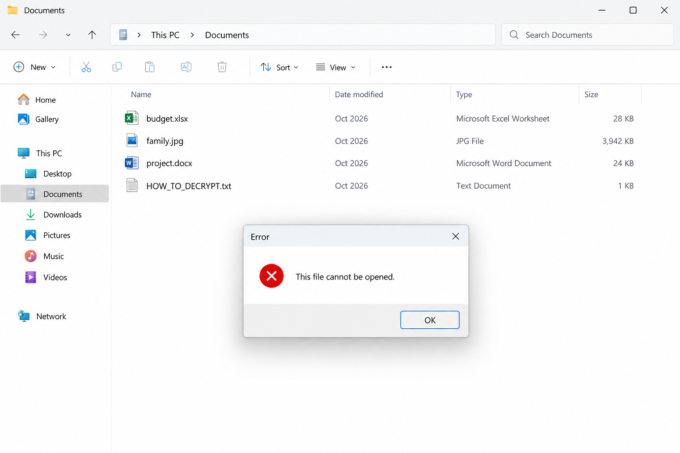
Task: Click the red error icon in dialog
Action: 271,276
